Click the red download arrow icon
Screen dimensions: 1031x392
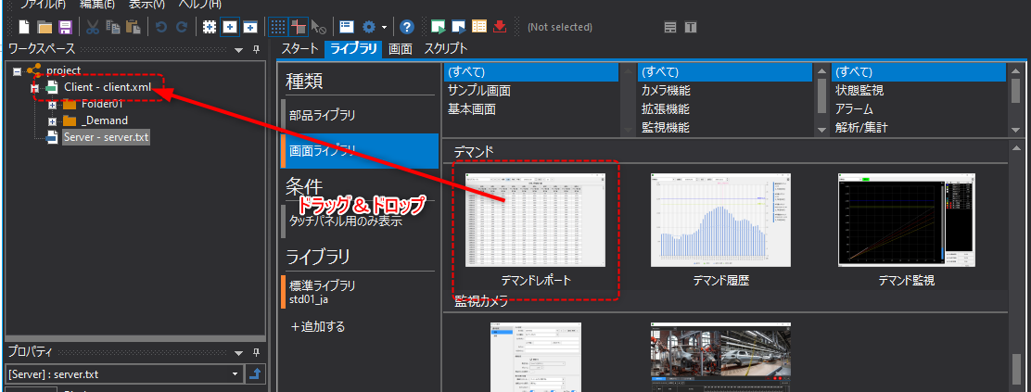(500, 27)
